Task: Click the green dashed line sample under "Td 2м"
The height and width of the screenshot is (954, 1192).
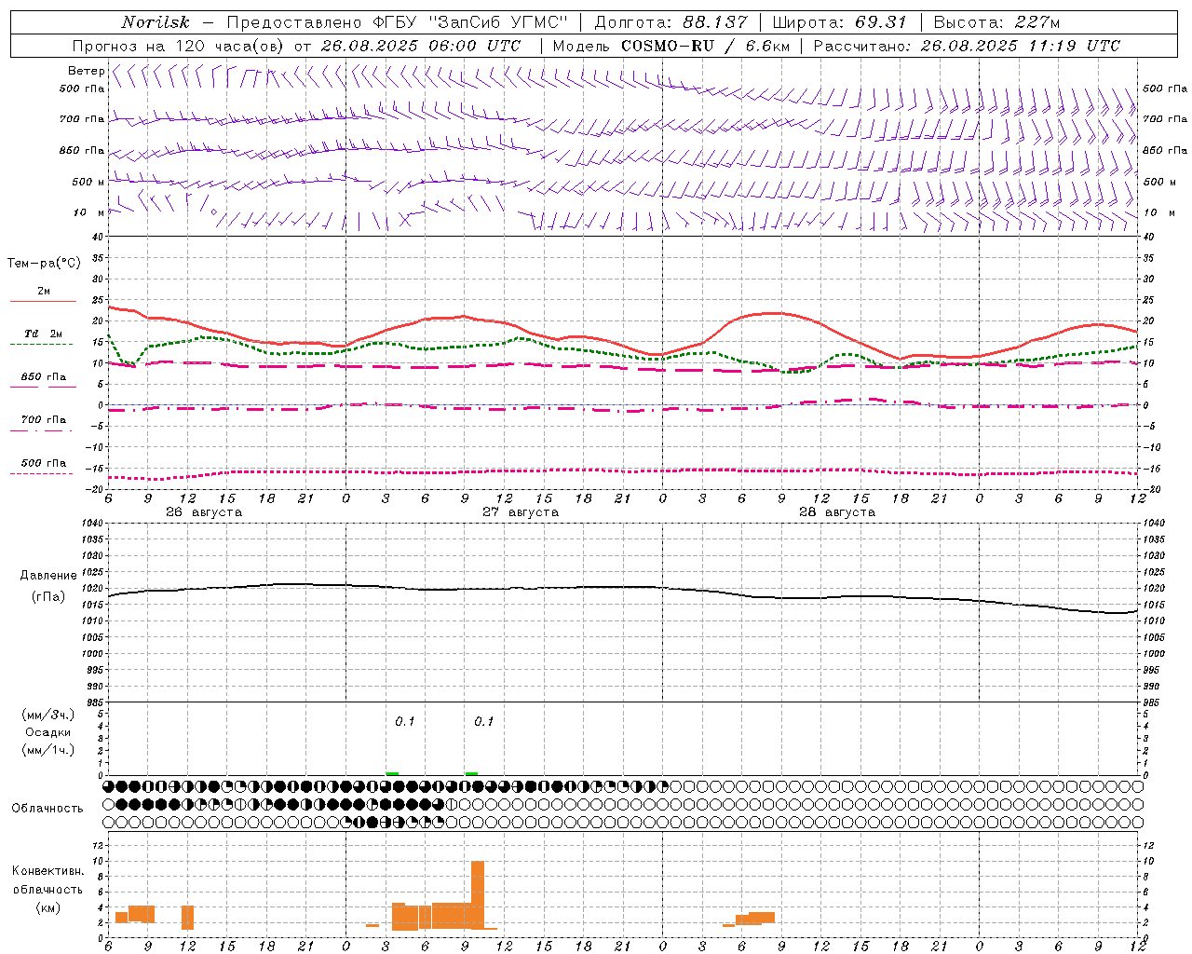Action: click(x=42, y=345)
